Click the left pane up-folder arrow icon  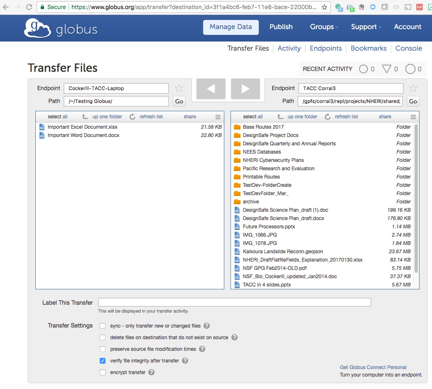[85, 117]
